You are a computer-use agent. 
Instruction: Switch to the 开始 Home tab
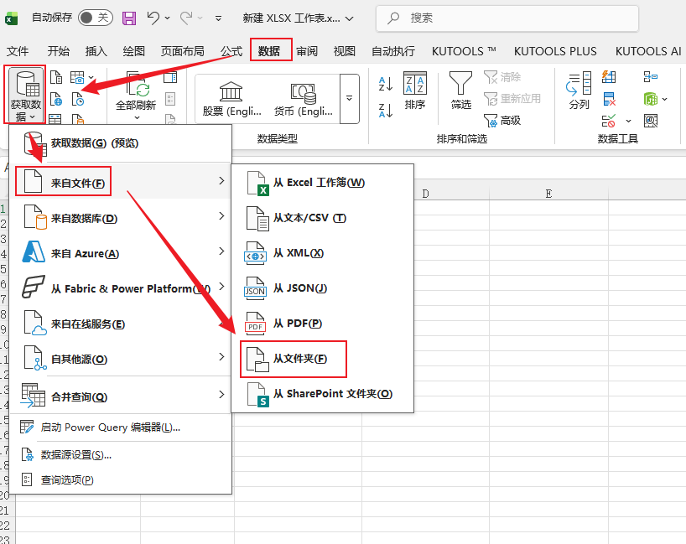point(58,51)
